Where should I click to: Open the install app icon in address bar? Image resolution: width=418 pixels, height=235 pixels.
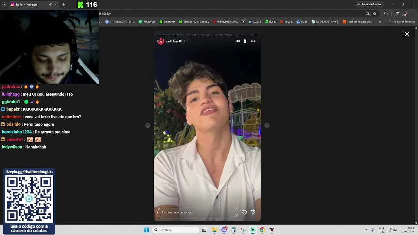tap(367, 14)
